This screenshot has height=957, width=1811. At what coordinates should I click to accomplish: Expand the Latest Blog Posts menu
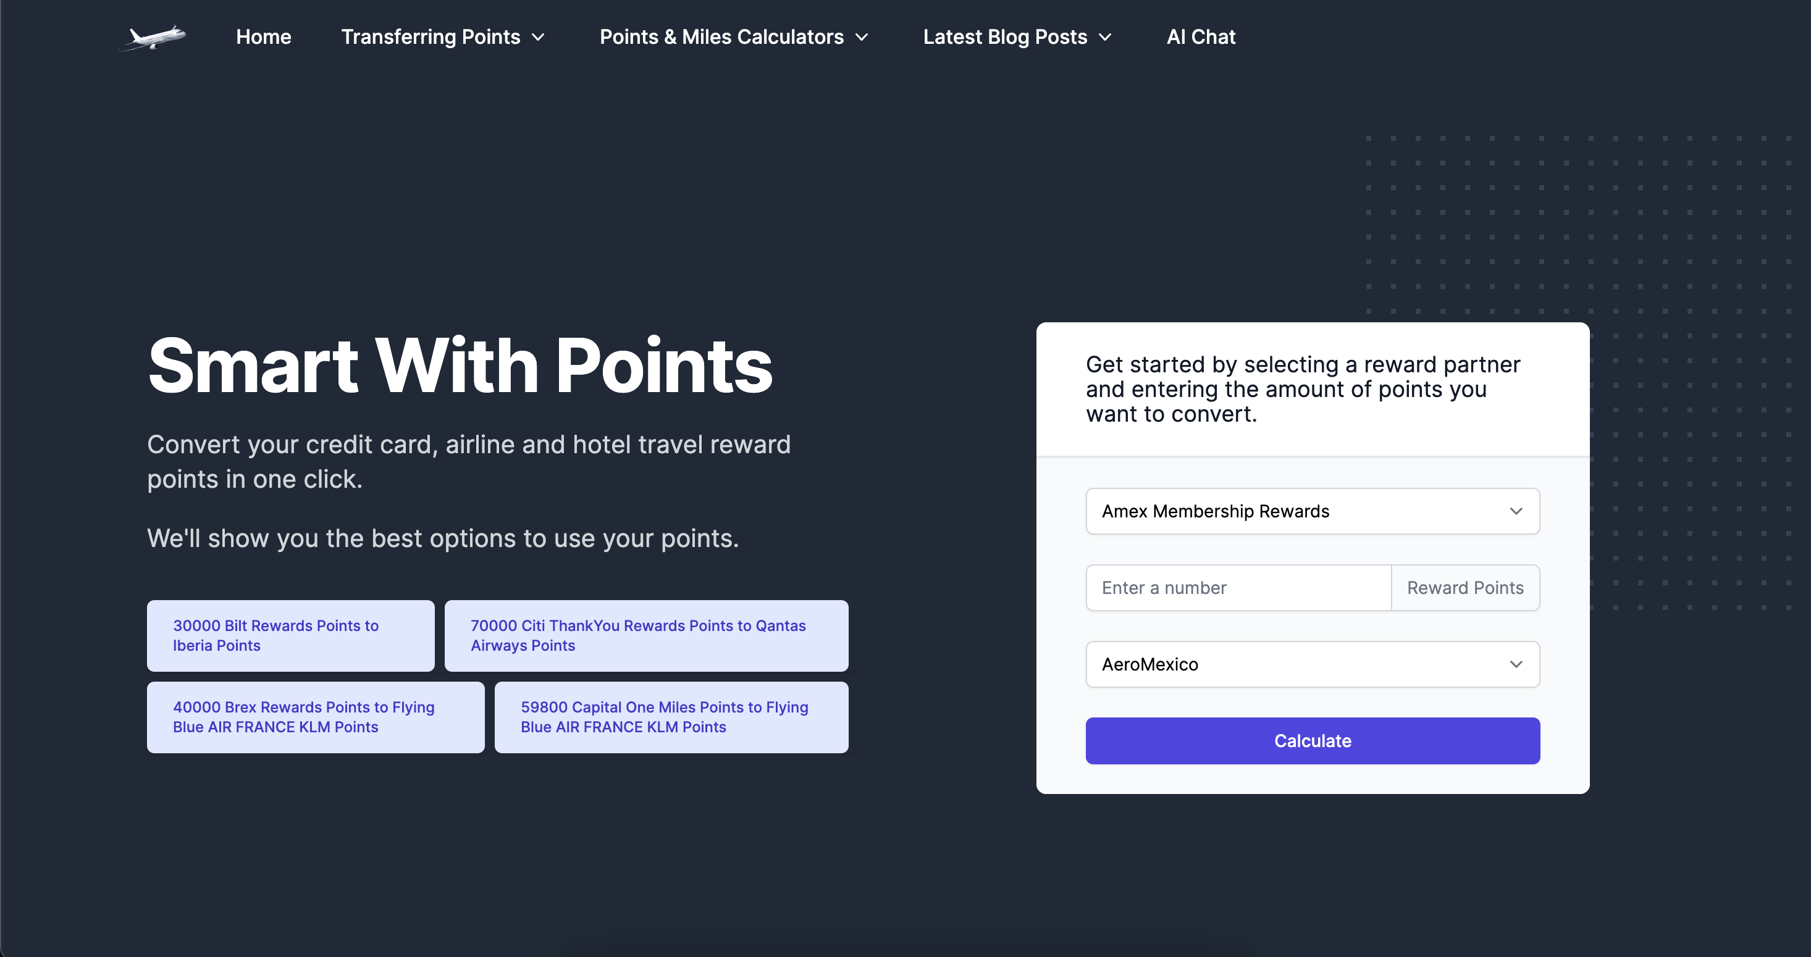1004,37
